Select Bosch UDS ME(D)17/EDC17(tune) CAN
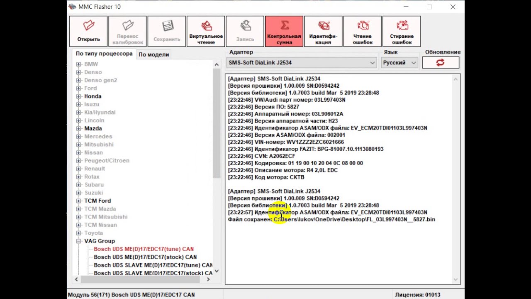This screenshot has width=531, height=299. 144,249
